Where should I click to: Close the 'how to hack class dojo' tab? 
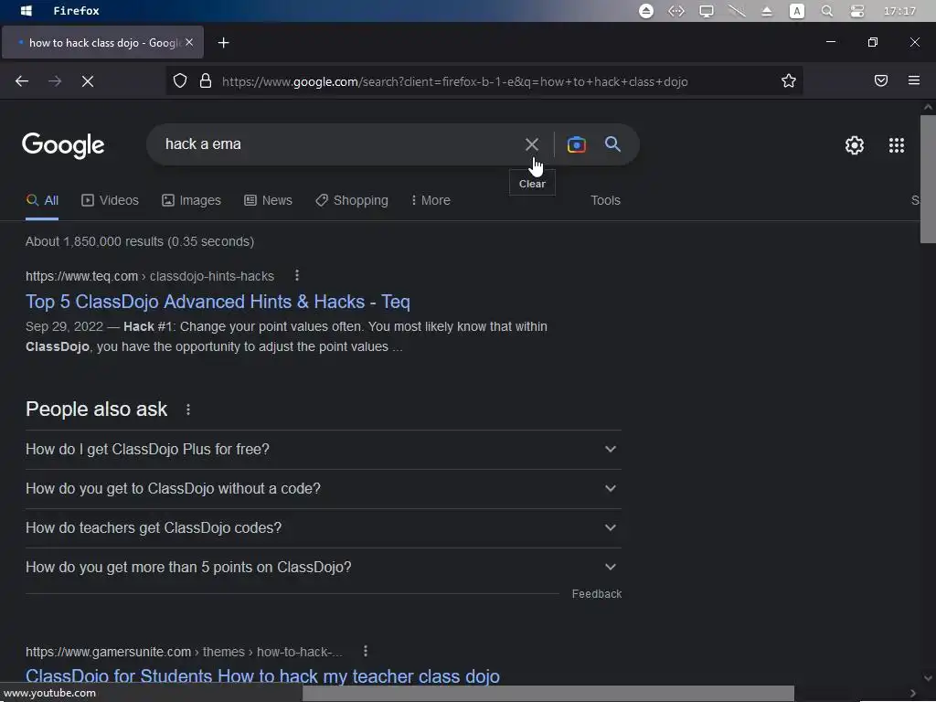(189, 42)
